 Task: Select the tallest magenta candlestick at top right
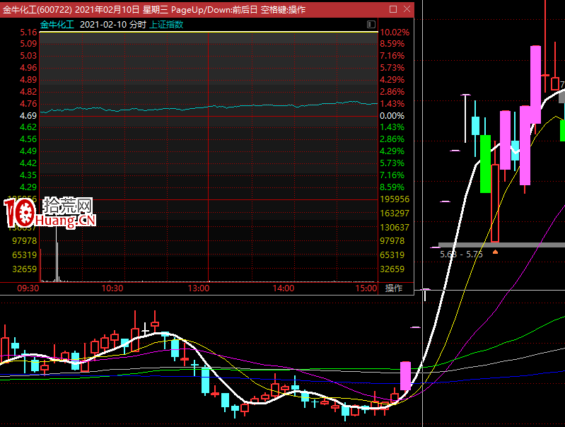pyautogui.click(x=535, y=85)
